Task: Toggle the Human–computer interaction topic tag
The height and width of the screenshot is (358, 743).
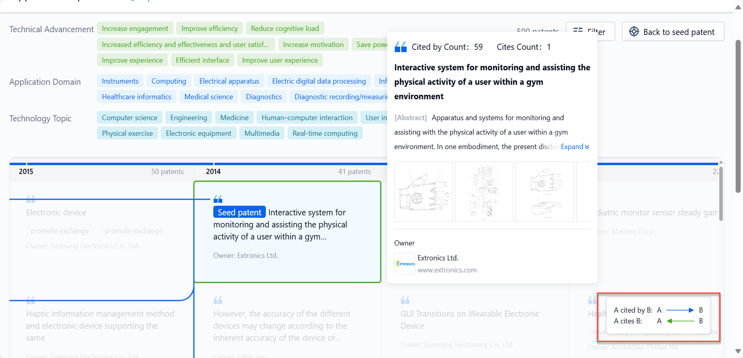Action: coord(307,118)
